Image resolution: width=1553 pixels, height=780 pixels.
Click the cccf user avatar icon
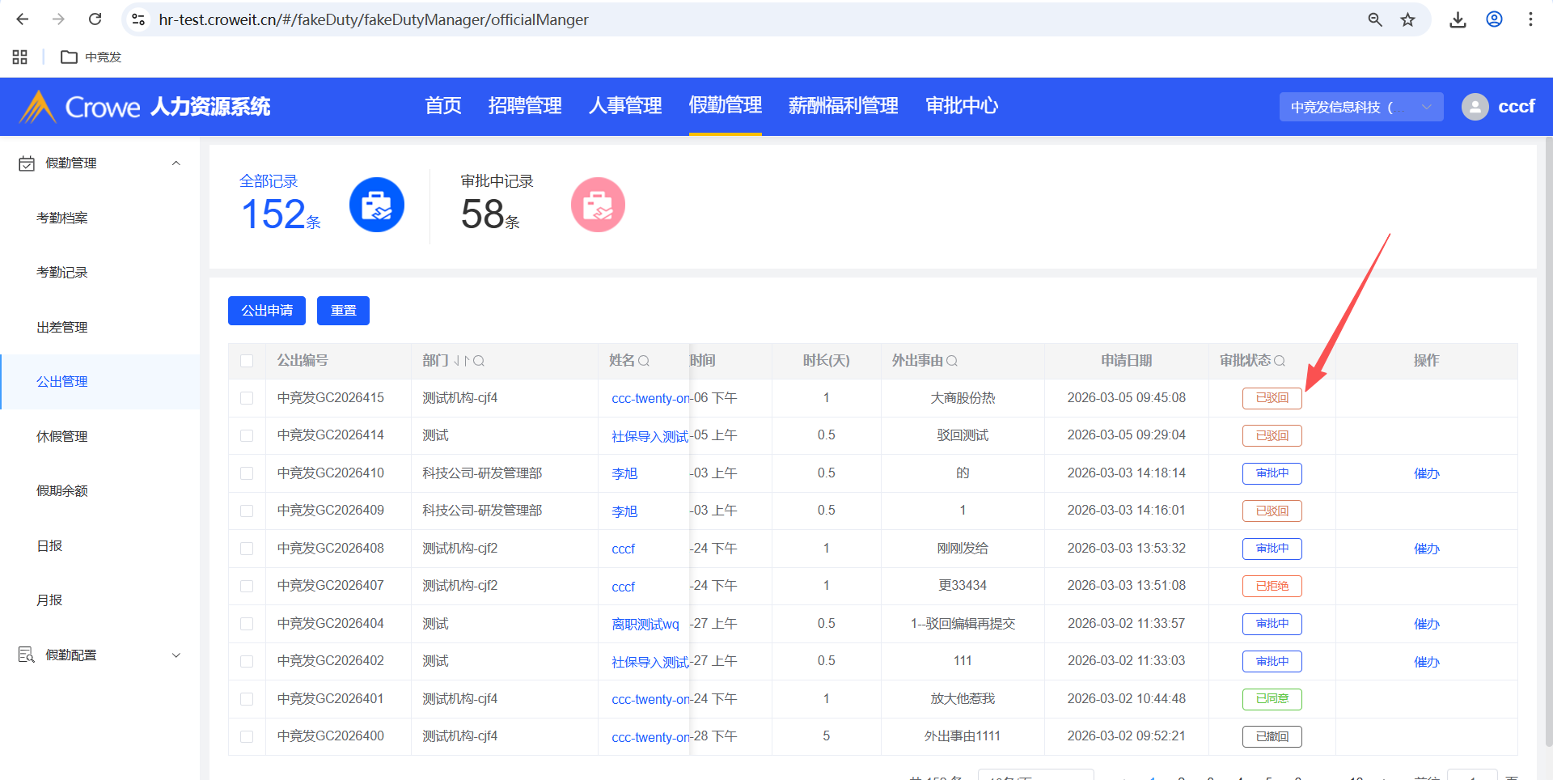click(x=1475, y=107)
